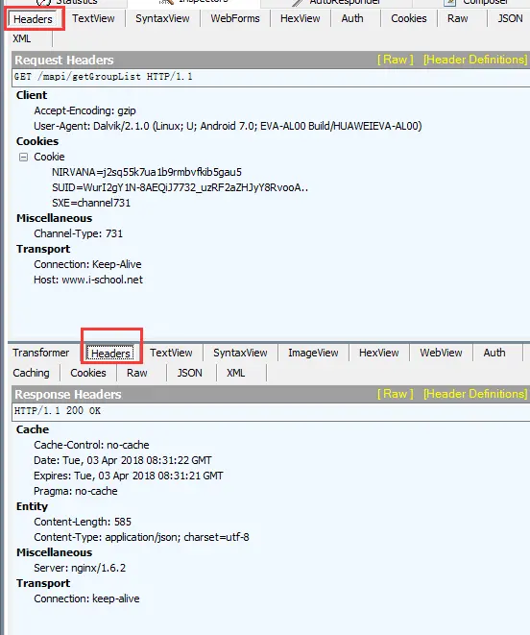The height and width of the screenshot is (635, 530).
Task: Switch to request Raw tab
Action: [458, 18]
